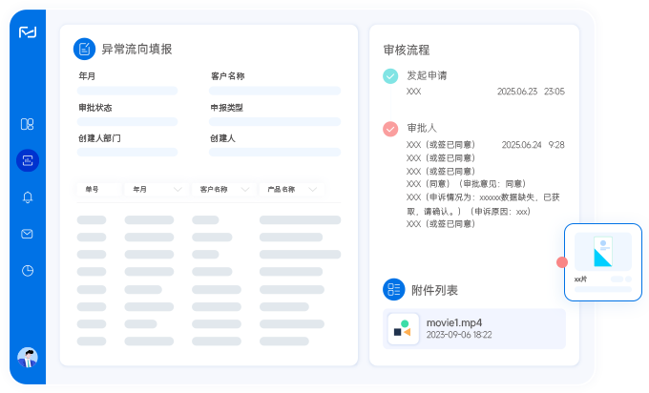This screenshot has height=393, width=649.
Task: Click the green check next to 发起申请
Action: click(389, 76)
